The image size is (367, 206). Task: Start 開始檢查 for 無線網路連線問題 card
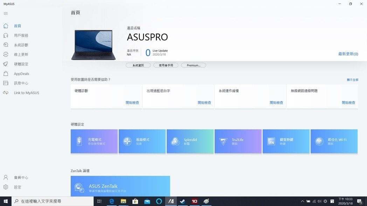(x=348, y=102)
